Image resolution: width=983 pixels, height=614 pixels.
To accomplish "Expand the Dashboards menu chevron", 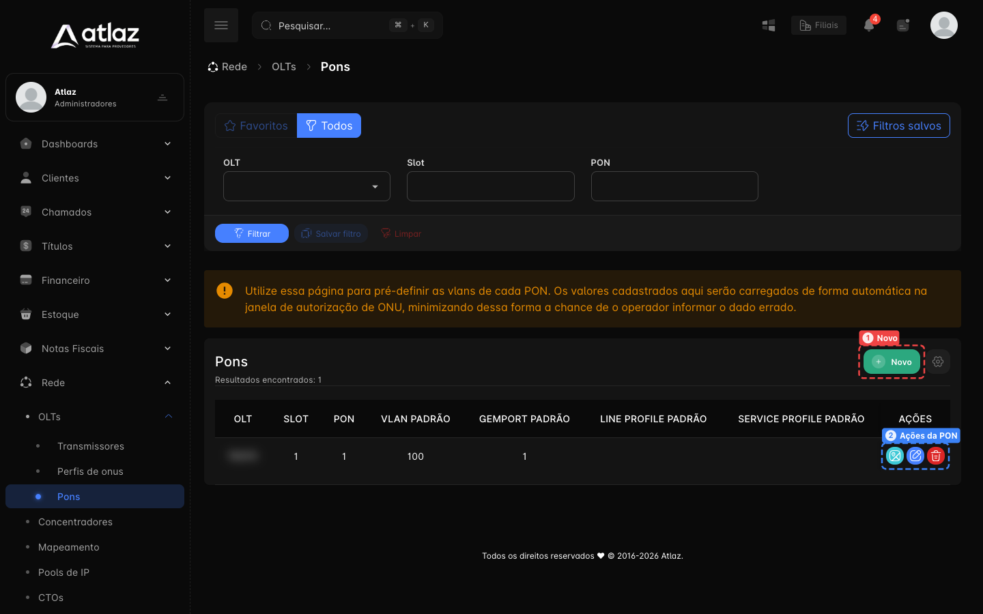I will point(167,143).
